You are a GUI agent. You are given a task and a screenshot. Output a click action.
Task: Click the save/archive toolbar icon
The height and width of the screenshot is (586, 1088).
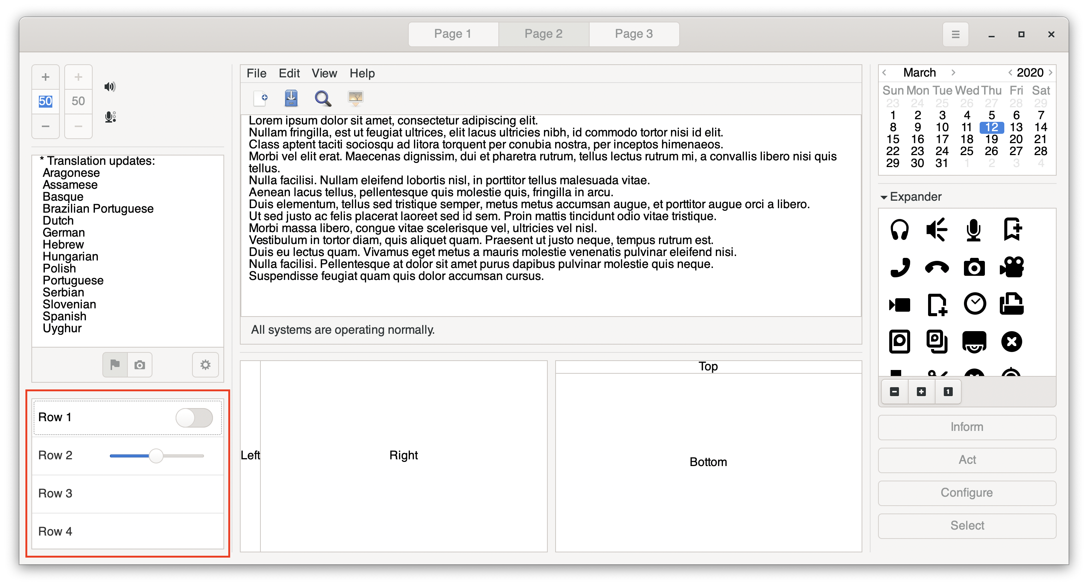[291, 98]
